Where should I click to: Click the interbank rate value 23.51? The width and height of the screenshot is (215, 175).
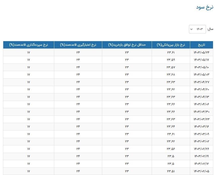tap(171, 171)
